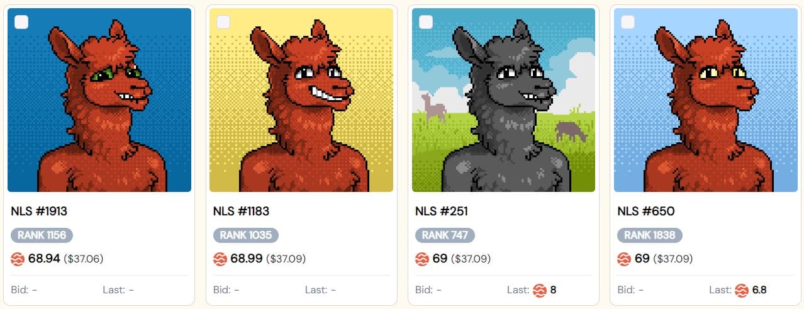Viewport: 804px width, 309px height.
Task: Open the NLS #1913 title link
Action: pos(39,211)
